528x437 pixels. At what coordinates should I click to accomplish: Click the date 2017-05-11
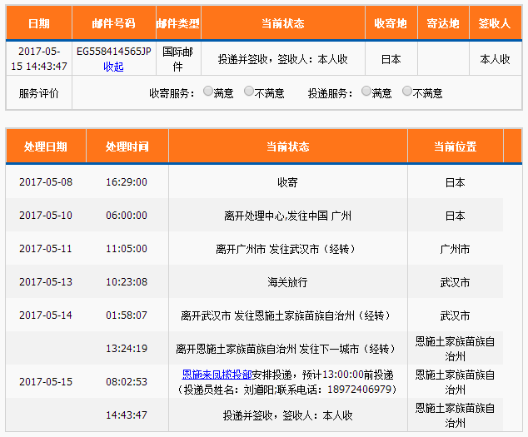point(46,248)
